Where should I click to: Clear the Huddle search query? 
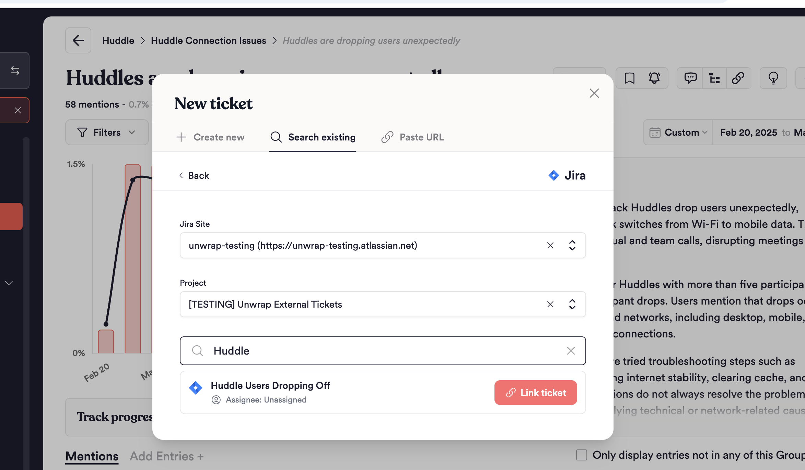(x=571, y=350)
